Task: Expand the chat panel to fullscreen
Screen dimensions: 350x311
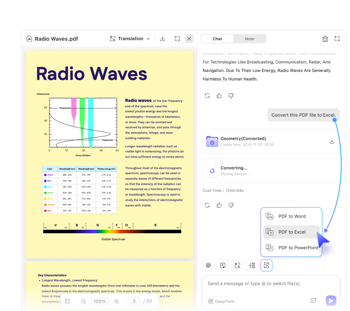Action: point(337,38)
